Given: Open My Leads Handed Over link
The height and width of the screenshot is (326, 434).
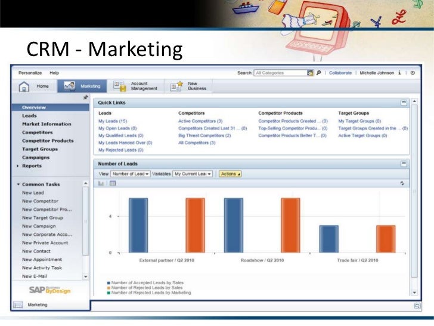Looking at the screenshot, I should [125, 143].
